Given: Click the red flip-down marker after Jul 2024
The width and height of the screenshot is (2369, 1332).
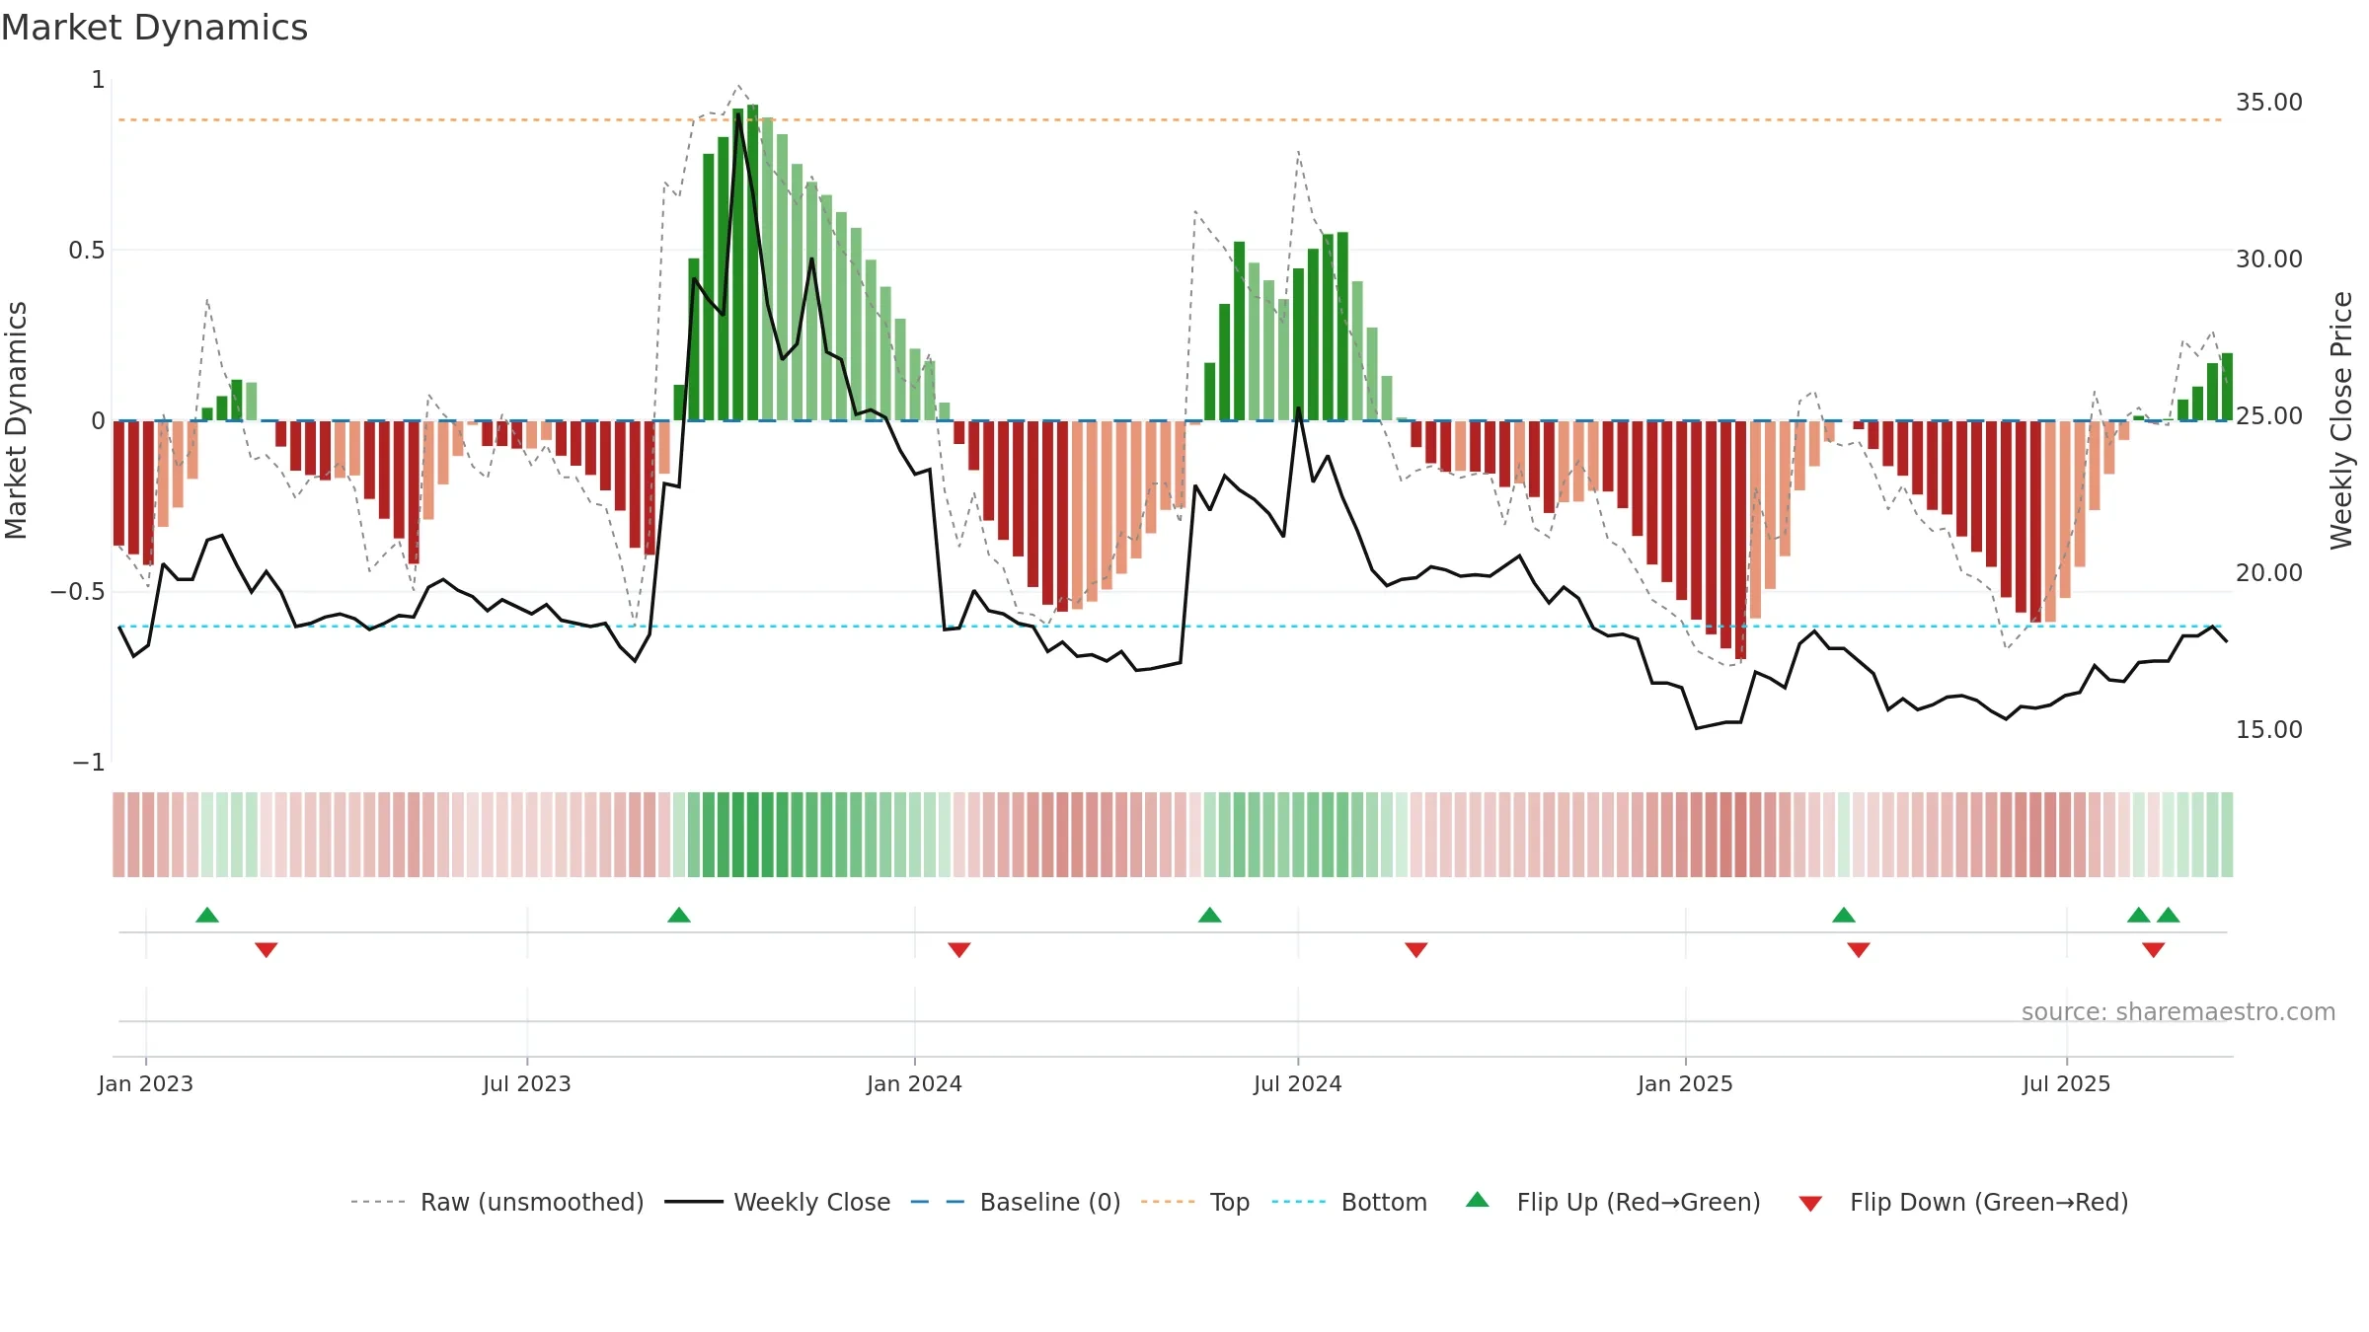Looking at the screenshot, I should [1416, 949].
